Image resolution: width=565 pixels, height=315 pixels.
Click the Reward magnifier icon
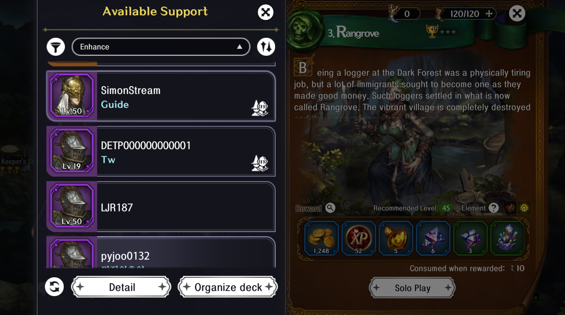(330, 208)
